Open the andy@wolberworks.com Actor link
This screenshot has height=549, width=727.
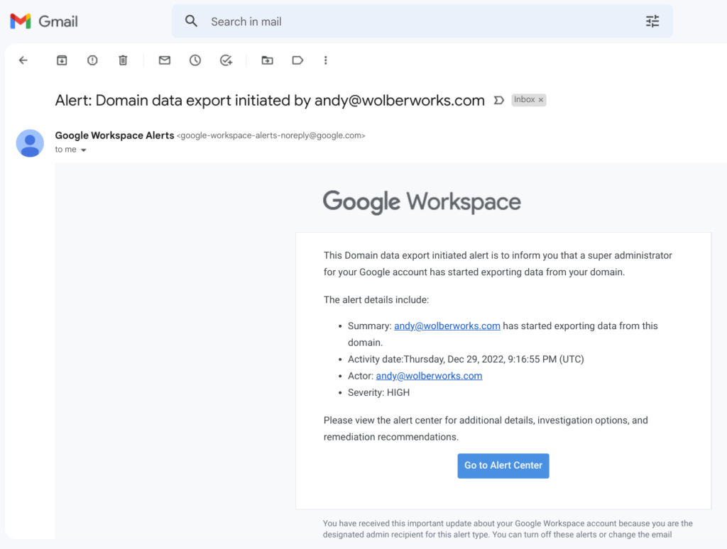[429, 376]
